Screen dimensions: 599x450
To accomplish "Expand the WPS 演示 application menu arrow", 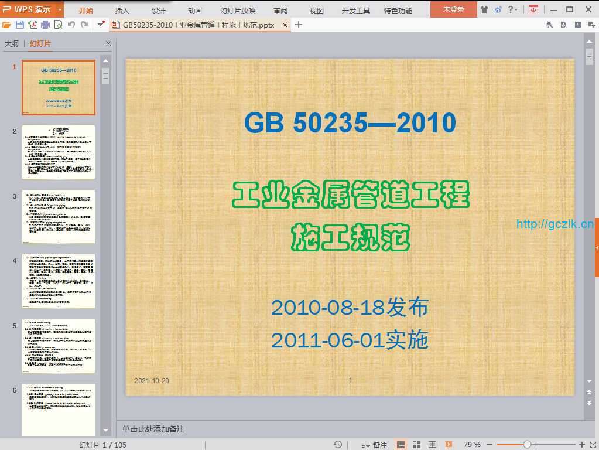I will point(60,10).
